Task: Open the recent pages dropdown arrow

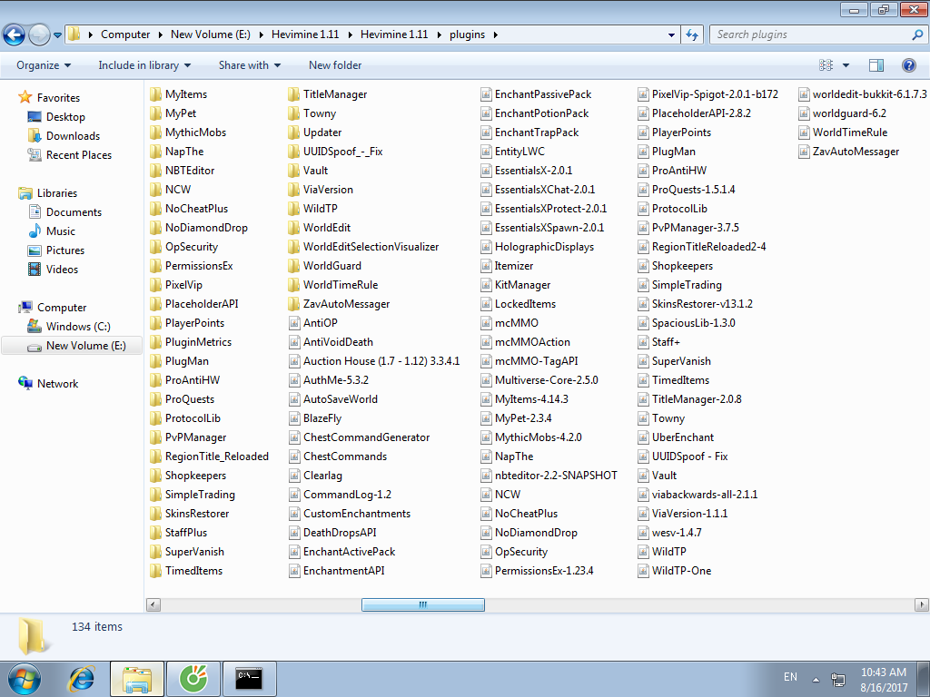Action: [57, 35]
